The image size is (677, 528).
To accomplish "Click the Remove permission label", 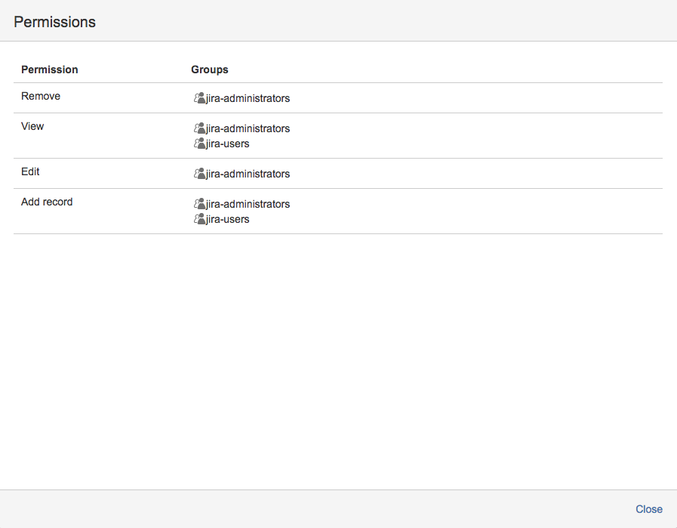I will pyautogui.click(x=41, y=96).
